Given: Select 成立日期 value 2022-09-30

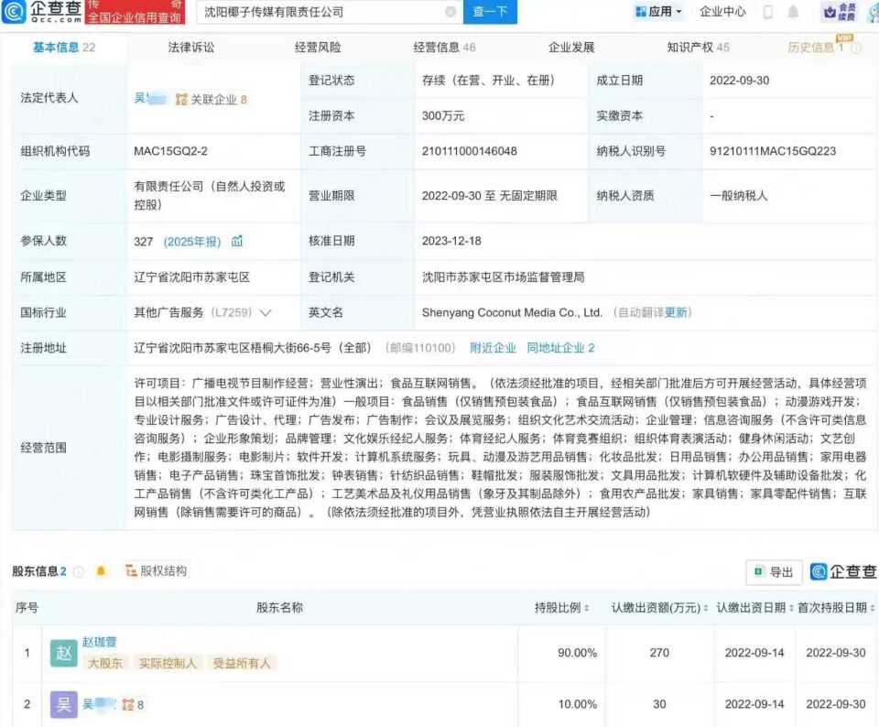Looking at the screenshot, I should (740, 81).
